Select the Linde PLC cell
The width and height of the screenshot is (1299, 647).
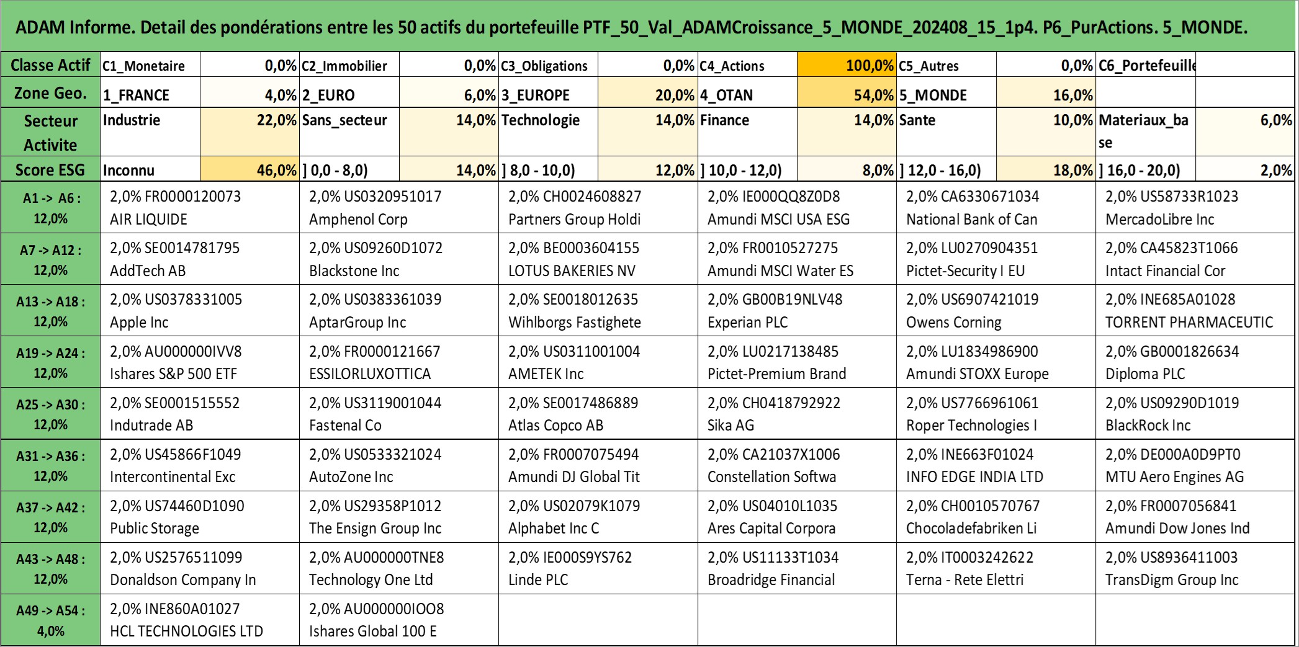(598, 568)
